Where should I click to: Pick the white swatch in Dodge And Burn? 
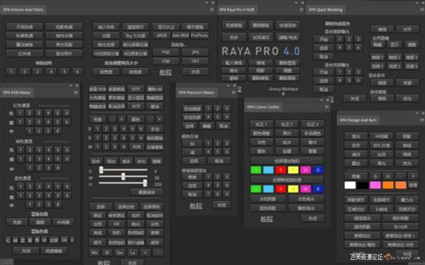pos(350,185)
